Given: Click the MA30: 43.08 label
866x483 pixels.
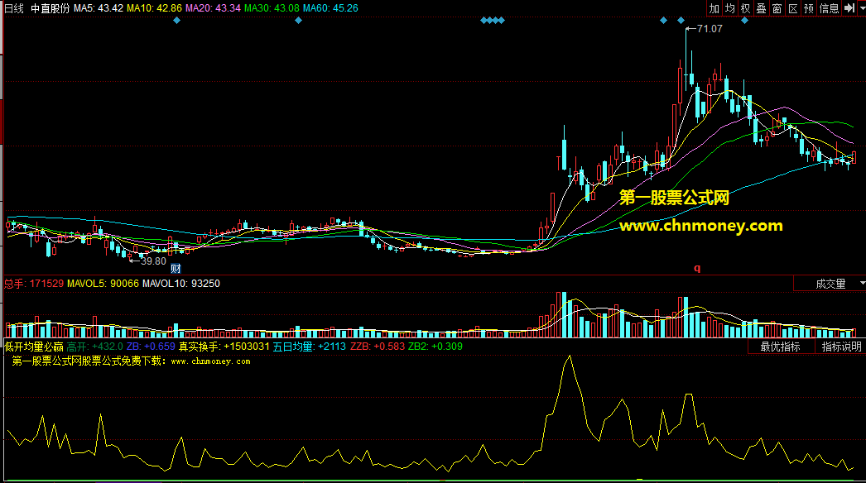Looking at the screenshot, I should coord(272,8).
